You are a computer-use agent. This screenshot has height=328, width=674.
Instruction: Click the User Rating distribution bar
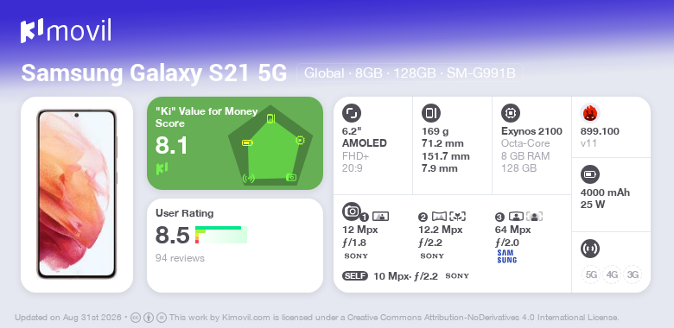coord(221,235)
